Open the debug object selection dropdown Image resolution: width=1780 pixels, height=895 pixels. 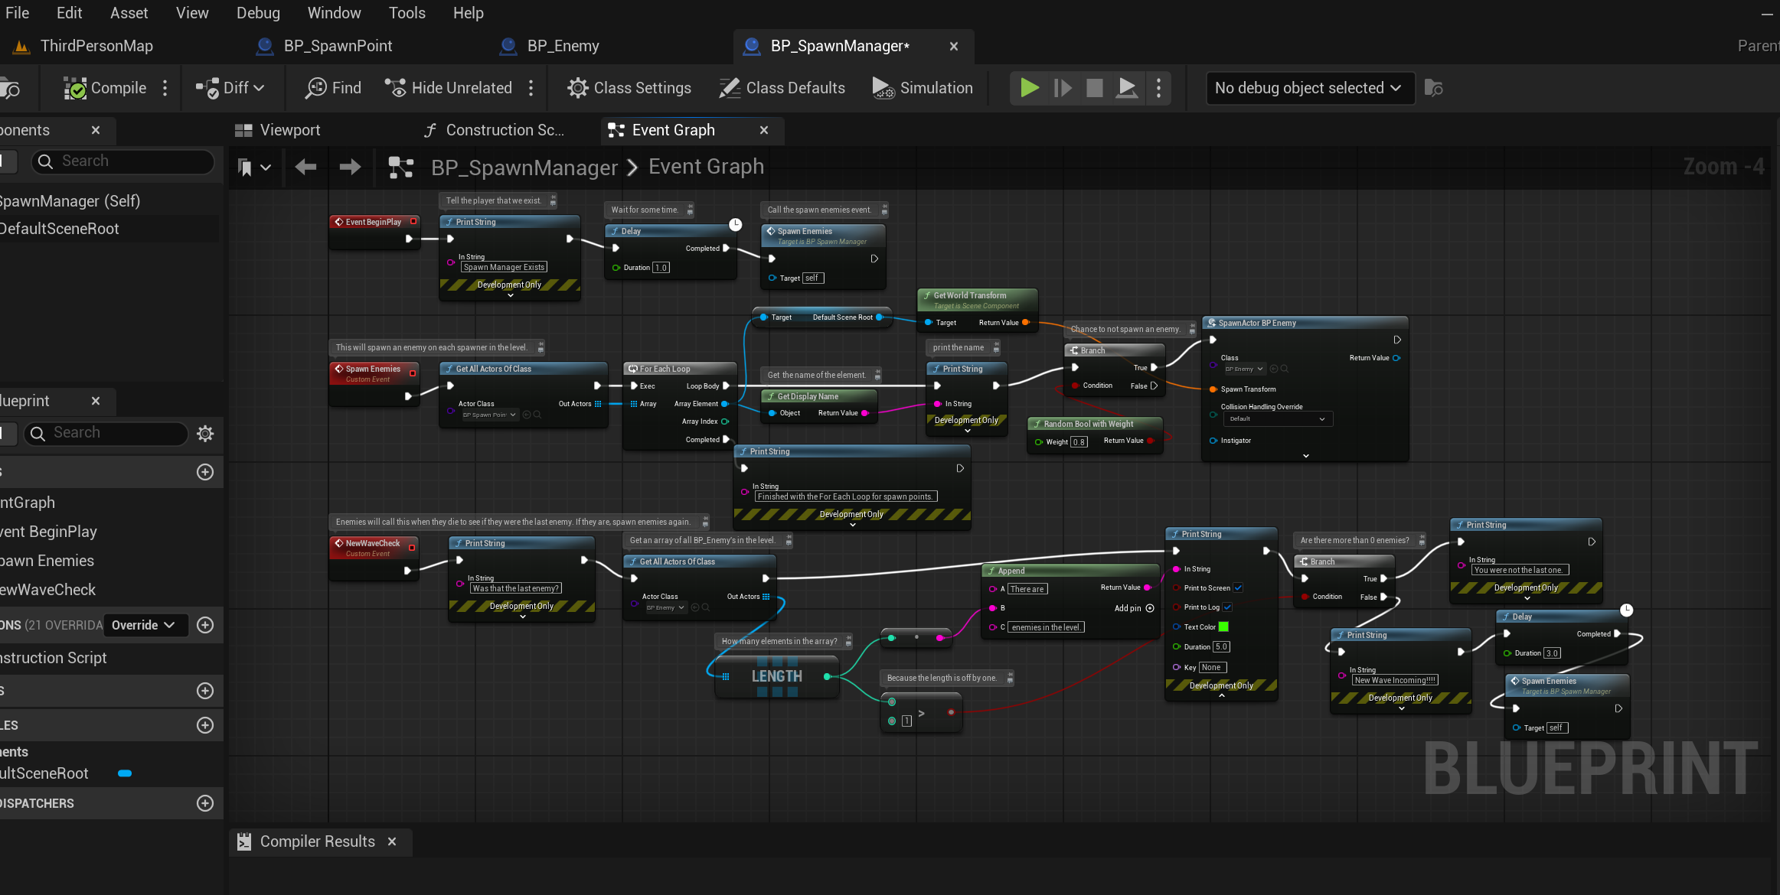pos(1309,88)
